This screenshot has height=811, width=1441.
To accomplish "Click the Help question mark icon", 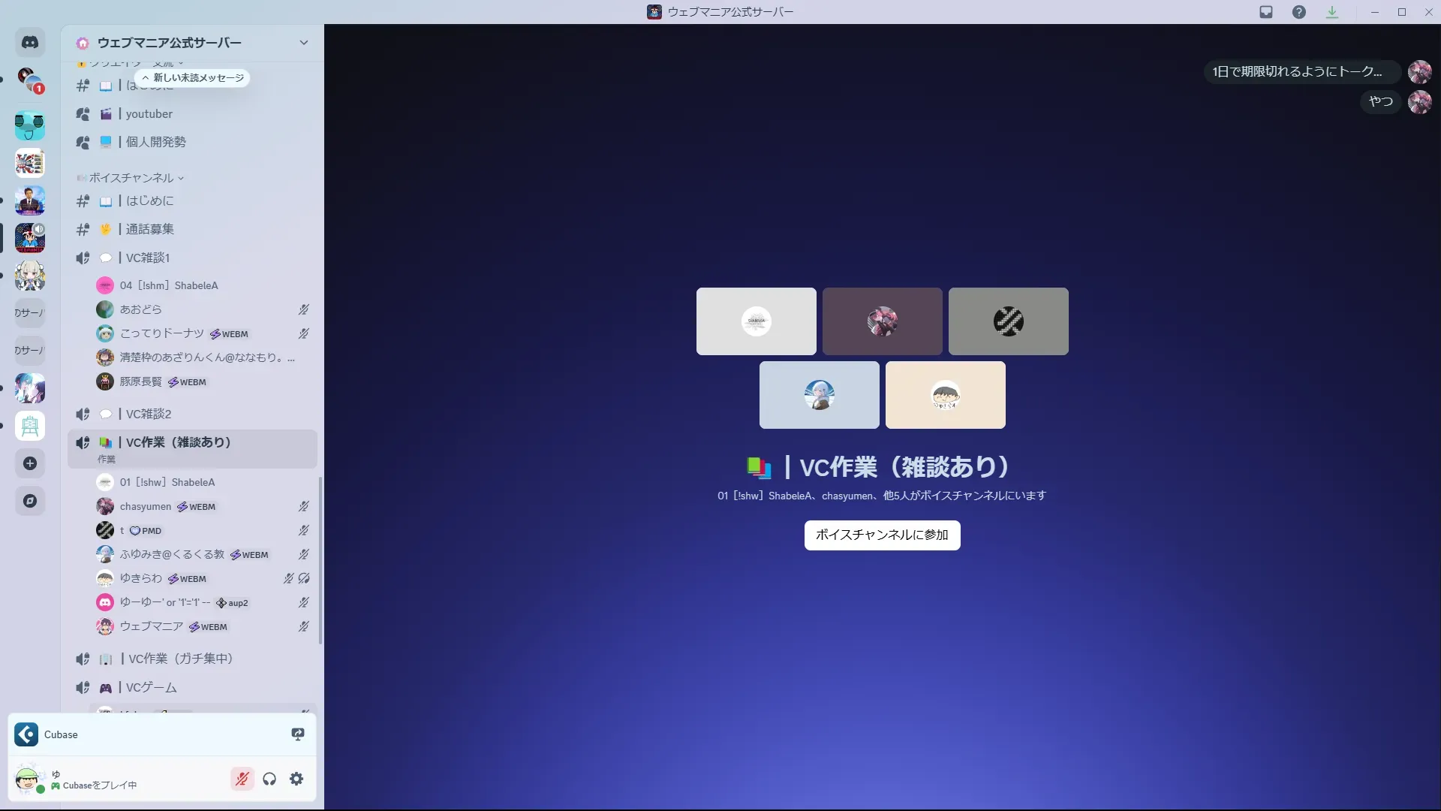I will (1299, 12).
